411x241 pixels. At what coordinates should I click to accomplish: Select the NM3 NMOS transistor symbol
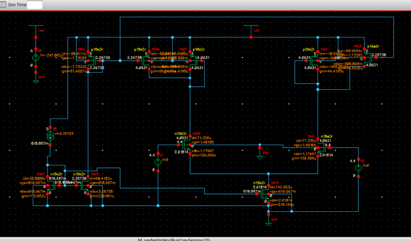tap(85, 186)
